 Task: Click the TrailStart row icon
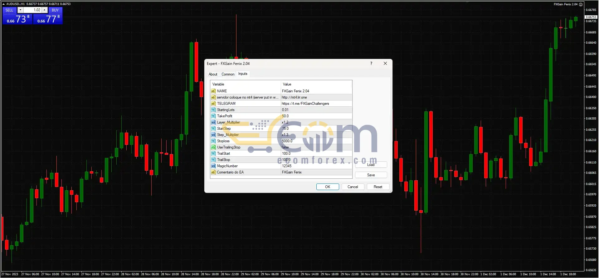tap(213, 154)
